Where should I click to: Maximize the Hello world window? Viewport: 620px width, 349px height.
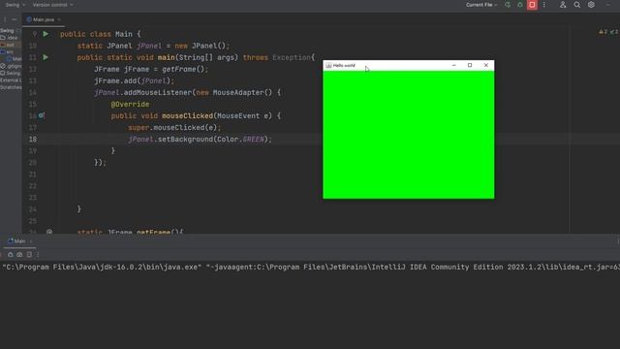tap(470, 65)
